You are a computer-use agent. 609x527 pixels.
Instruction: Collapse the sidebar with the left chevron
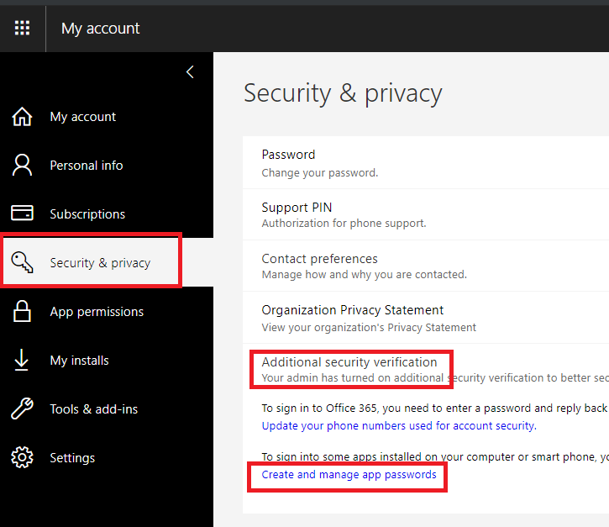[x=190, y=72]
